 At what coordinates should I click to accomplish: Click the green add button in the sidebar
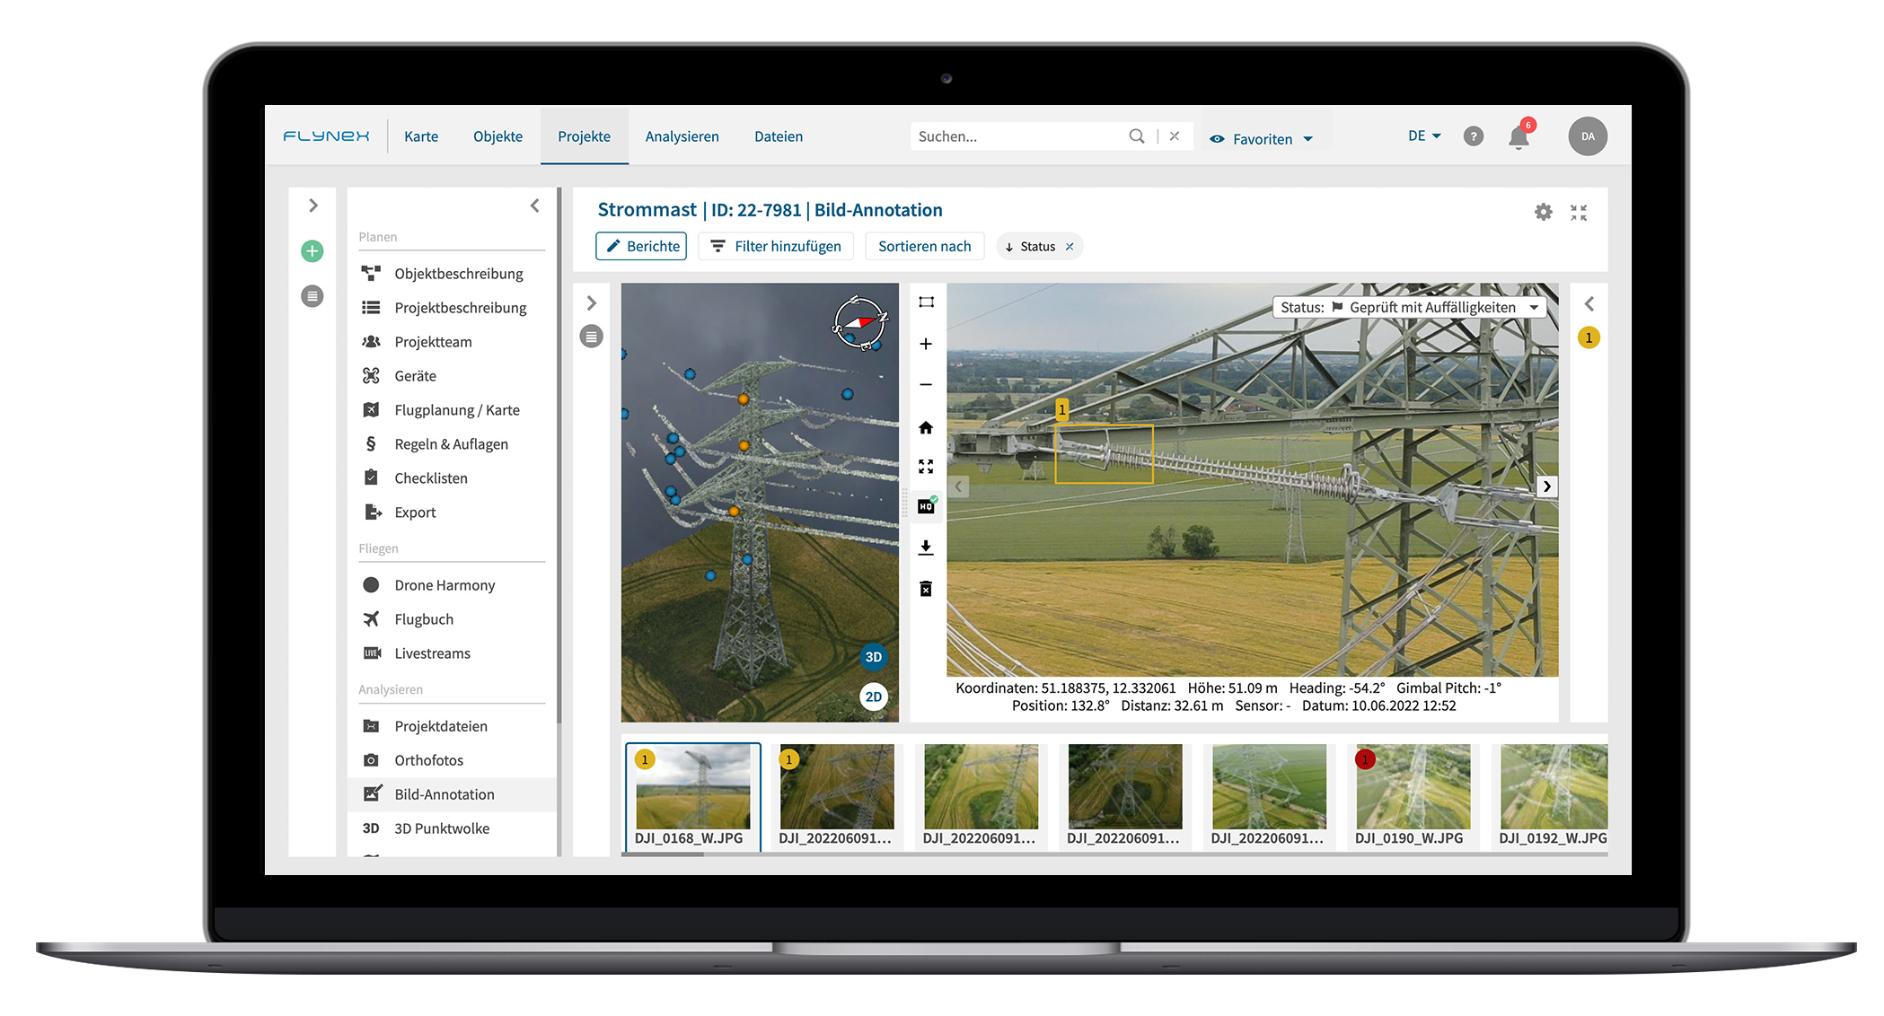click(312, 251)
